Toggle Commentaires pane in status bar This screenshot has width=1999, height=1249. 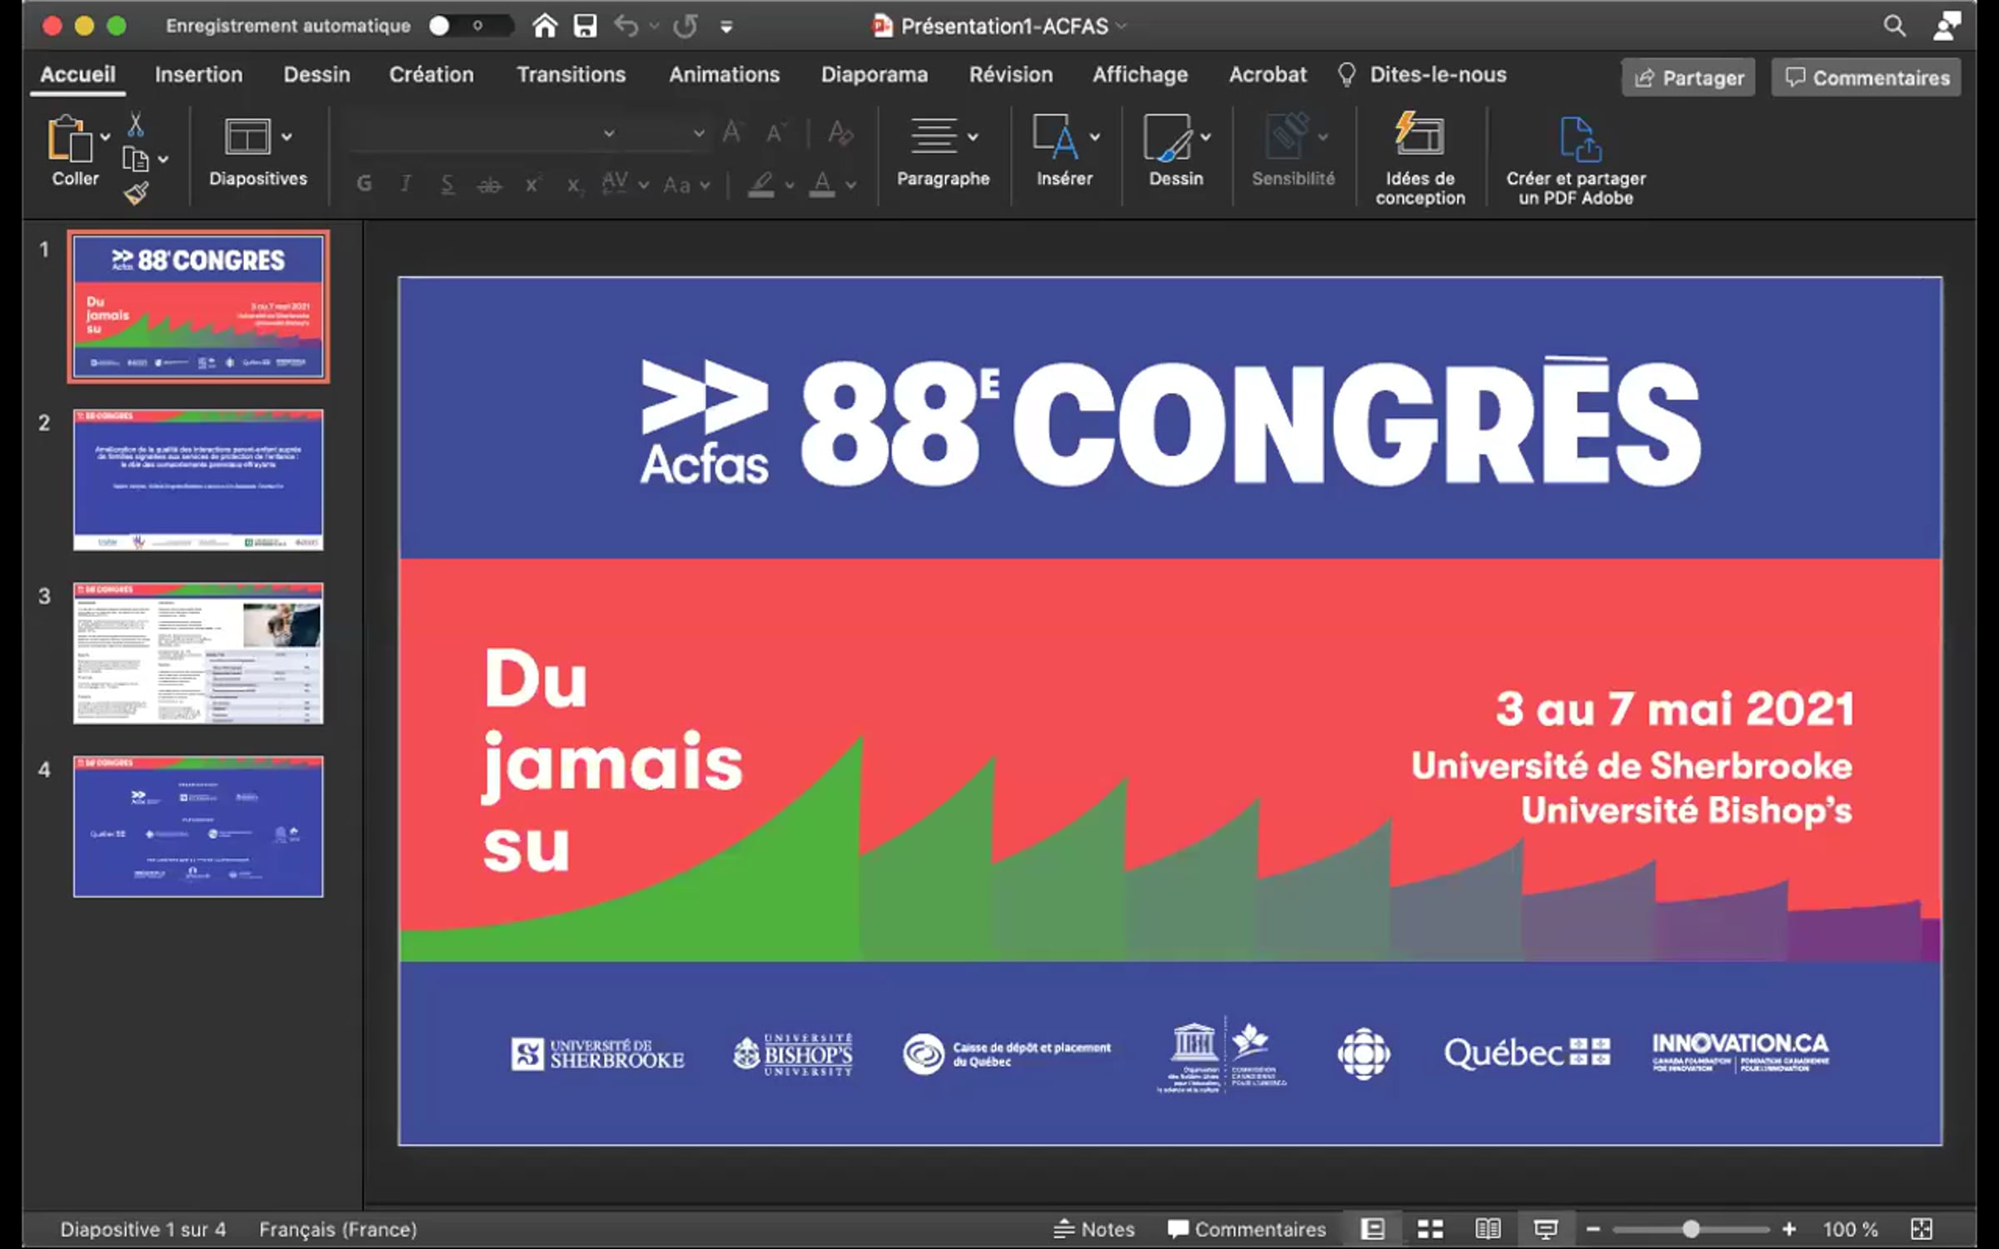click(x=1247, y=1229)
